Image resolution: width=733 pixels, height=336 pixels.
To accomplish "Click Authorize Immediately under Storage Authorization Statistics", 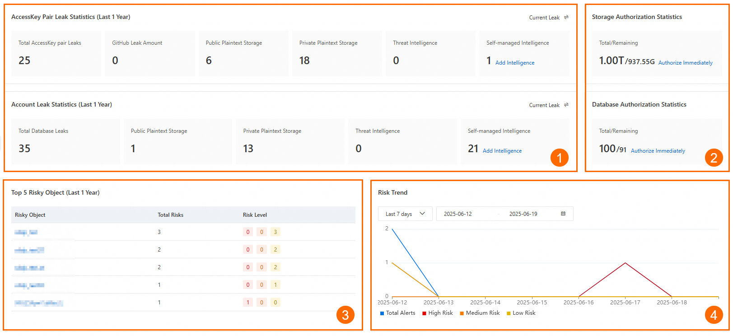I will (685, 63).
